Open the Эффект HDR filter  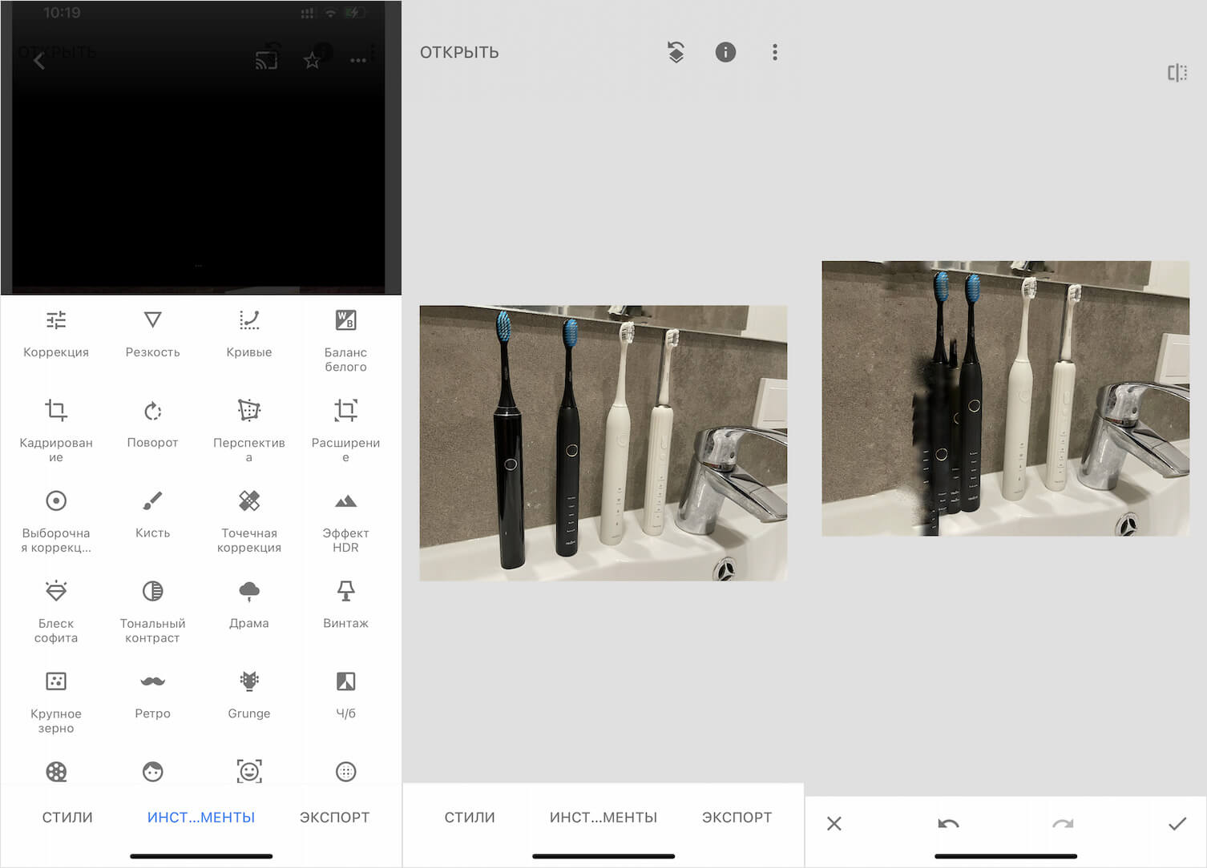click(345, 520)
